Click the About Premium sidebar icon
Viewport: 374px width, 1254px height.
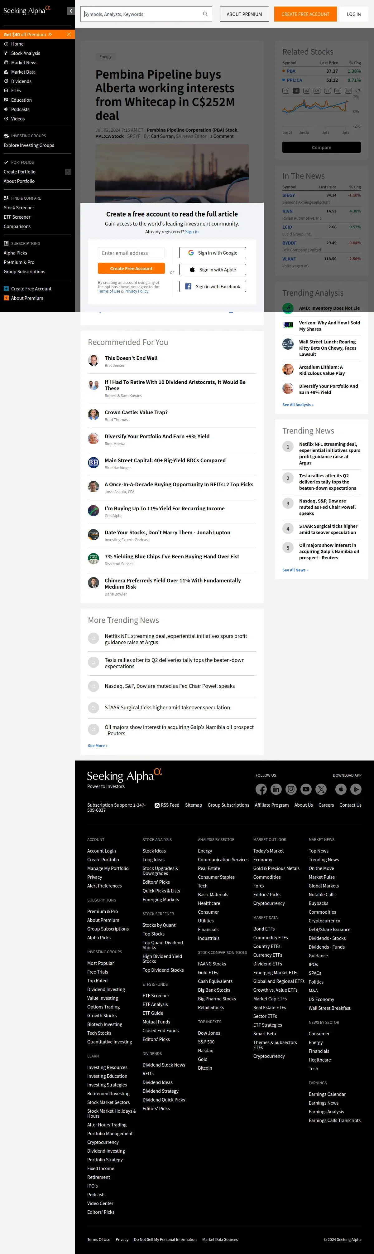(x=6, y=298)
